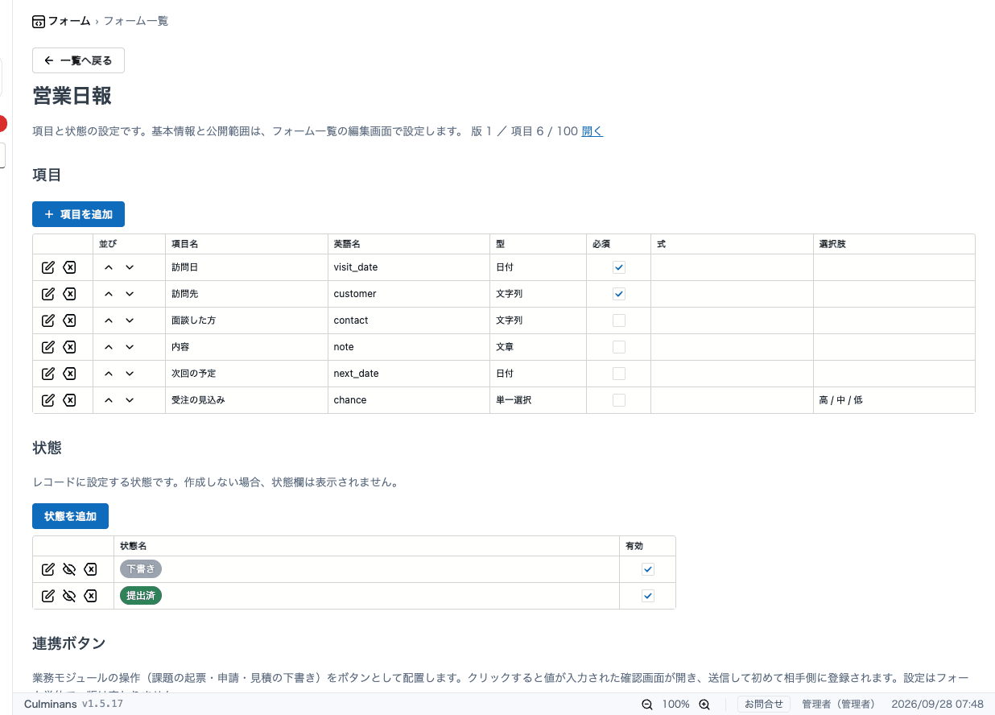Delete the 訪問日 field row
The image size is (995, 715).
[70, 267]
